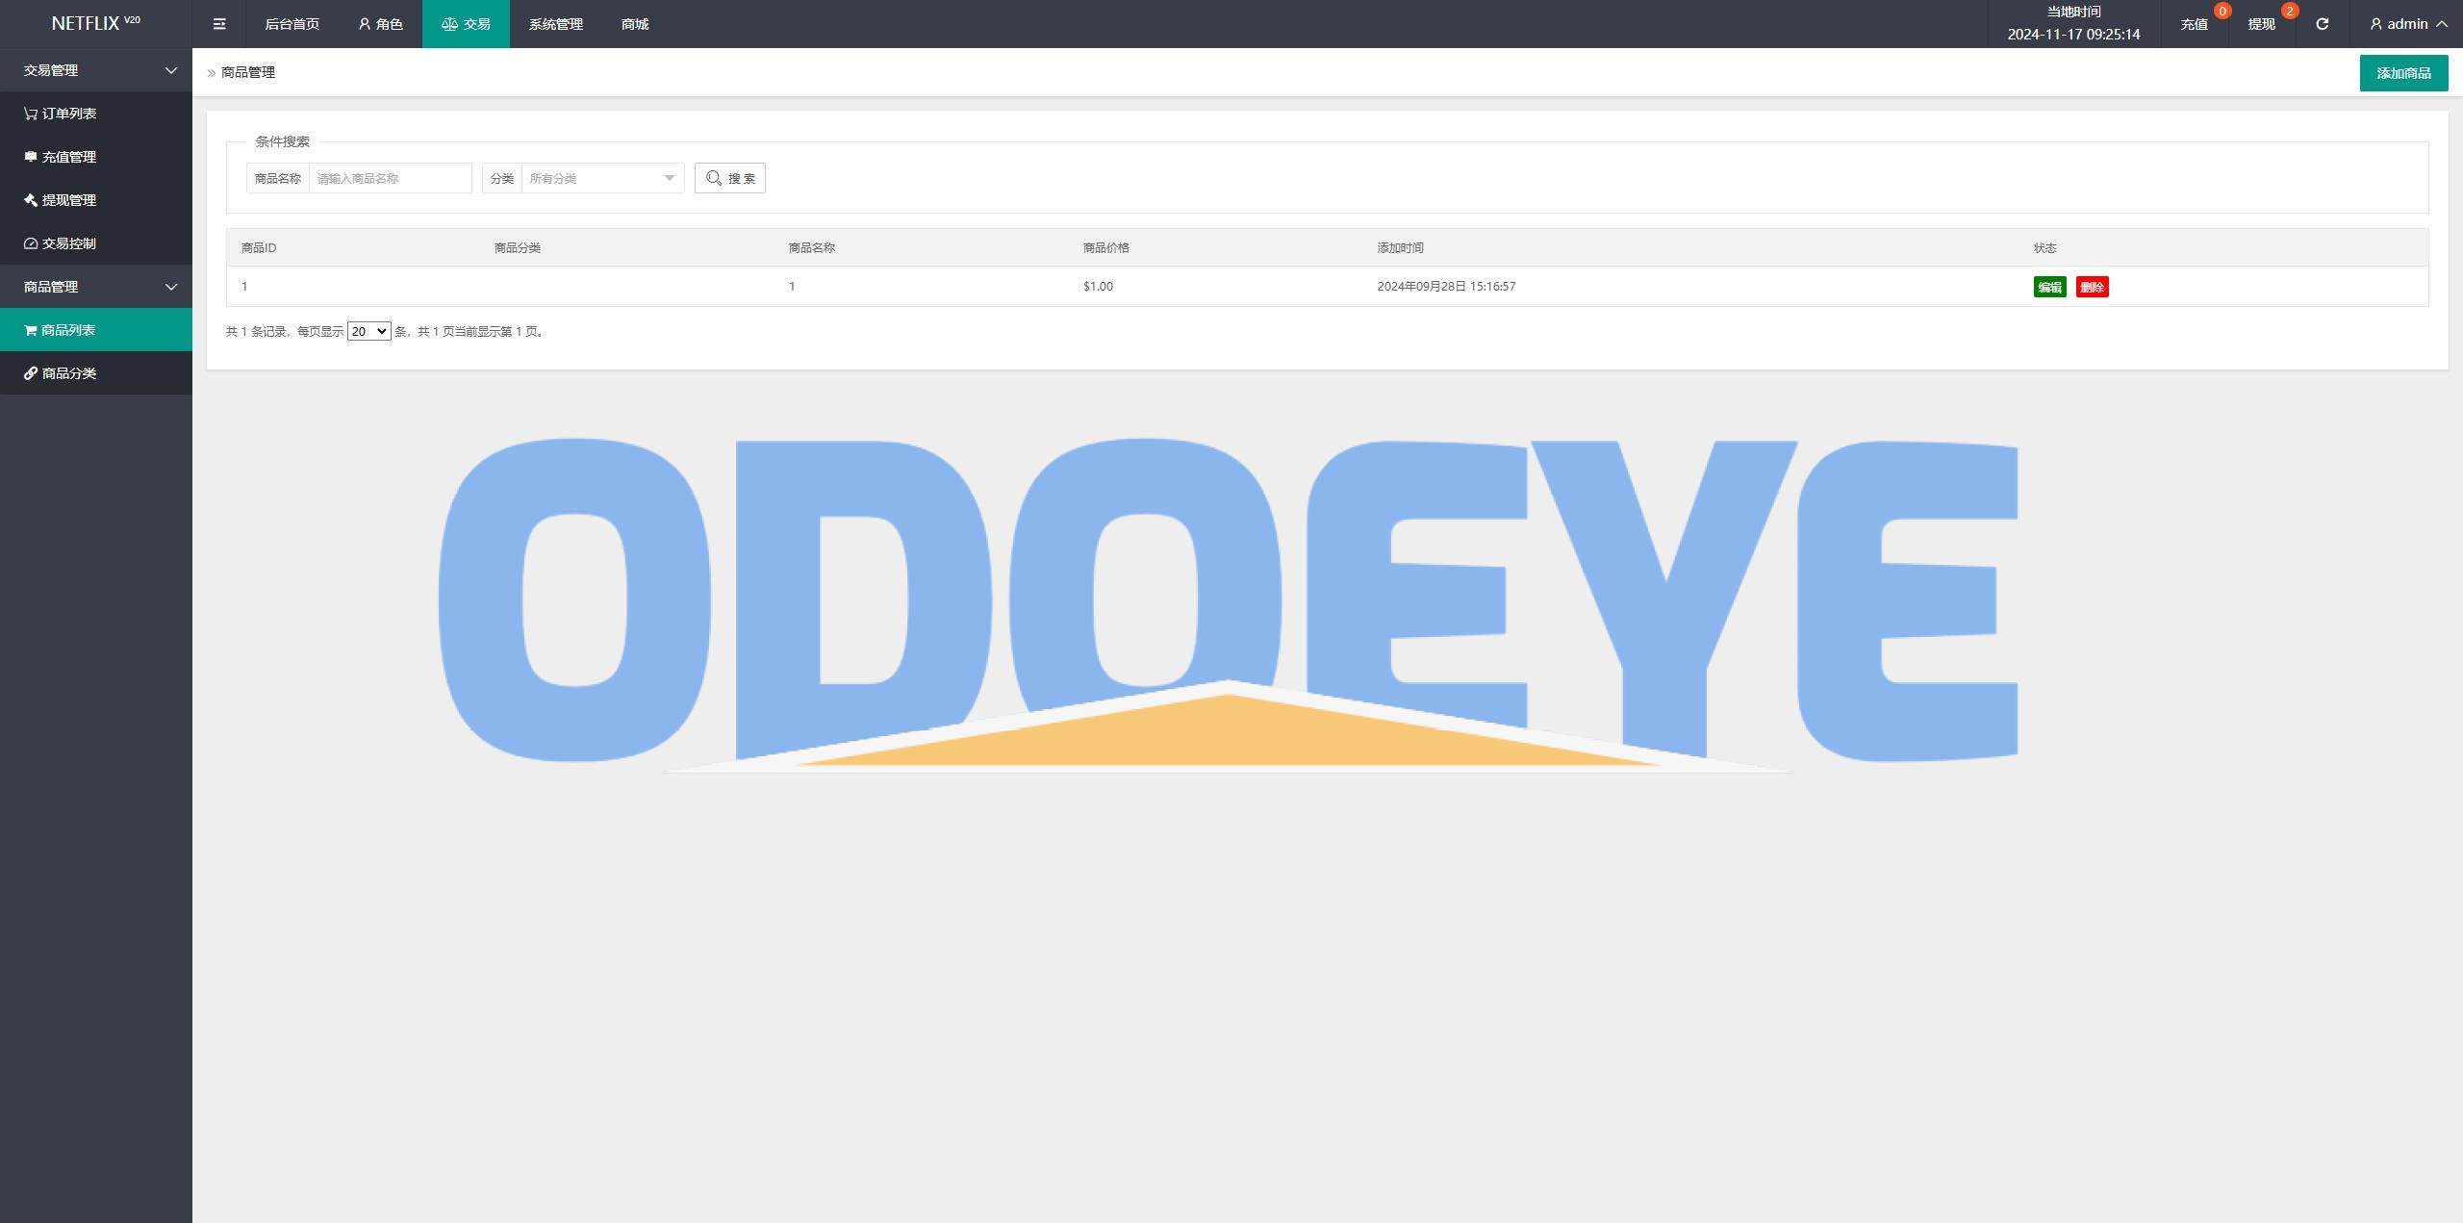Click the magnifier icon in search button

pos(714,178)
